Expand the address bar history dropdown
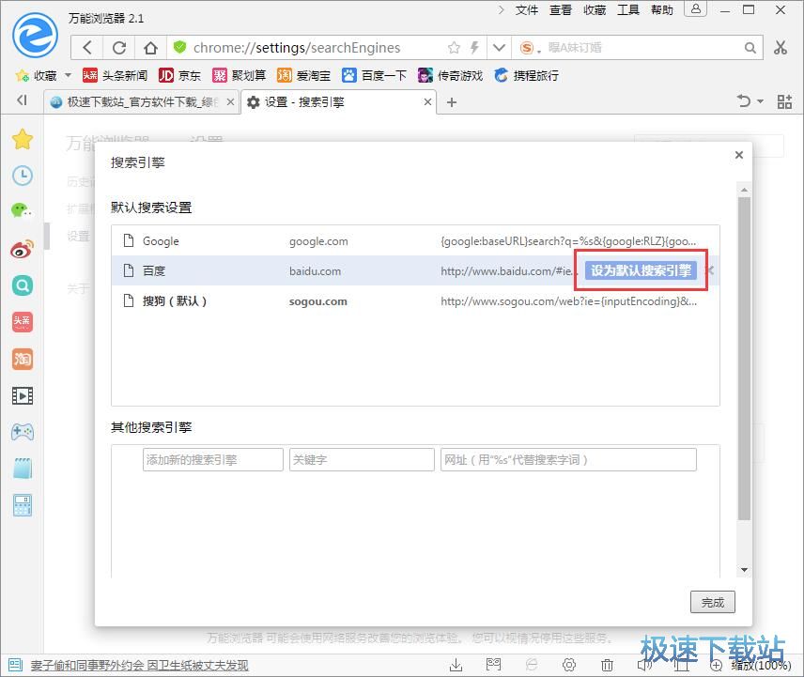Viewport: 804px width, 677px height. tap(499, 48)
